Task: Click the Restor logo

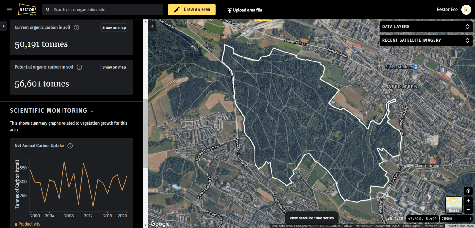Action: [27, 9]
